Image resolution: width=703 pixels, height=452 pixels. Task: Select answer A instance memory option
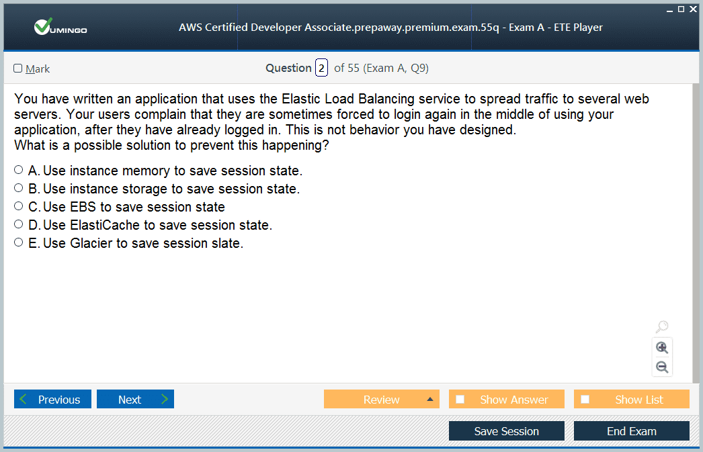tap(19, 171)
